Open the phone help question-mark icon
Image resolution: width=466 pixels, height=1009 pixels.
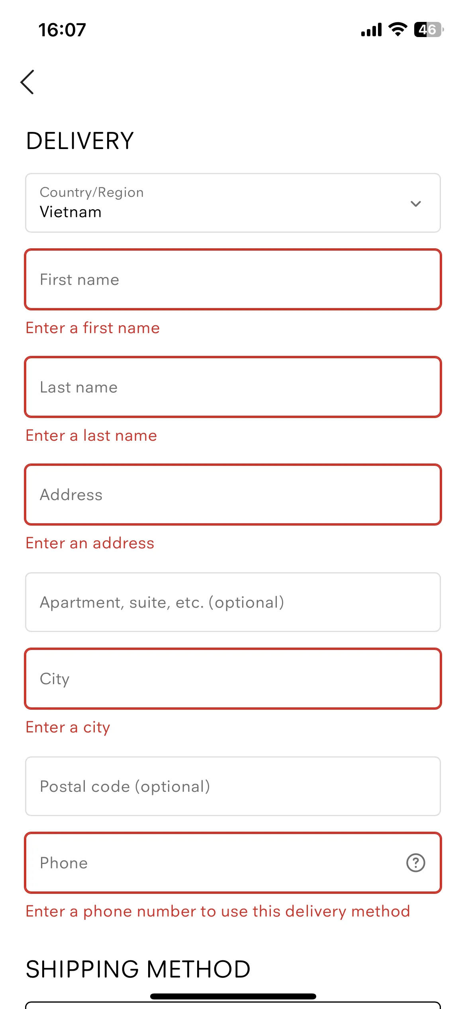[415, 863]
